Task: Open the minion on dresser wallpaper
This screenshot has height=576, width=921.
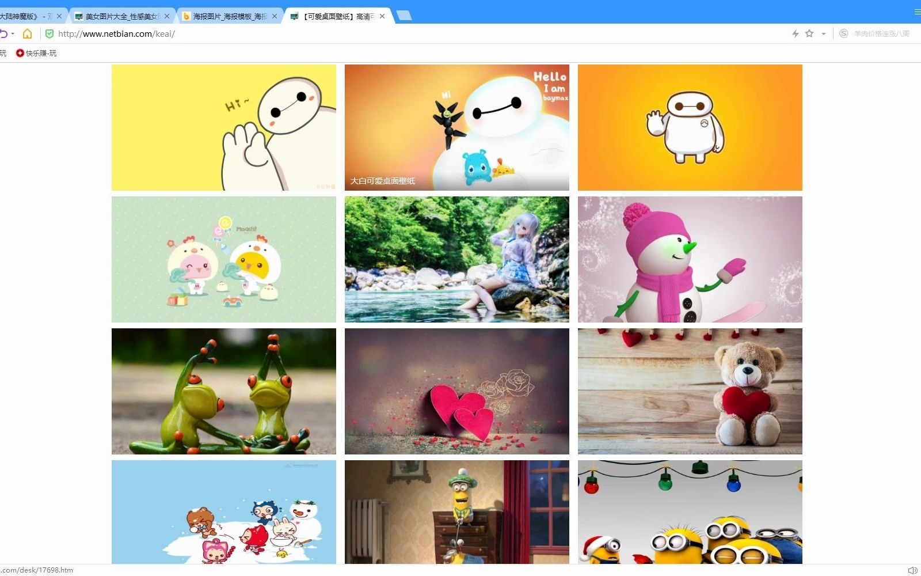Action: (457, 512)
